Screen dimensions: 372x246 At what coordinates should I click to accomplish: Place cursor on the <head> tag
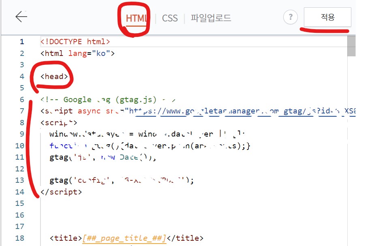click(54, 76)
